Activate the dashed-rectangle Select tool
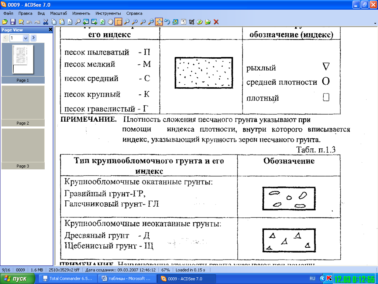The image size is (378, 284). tap(118, 22)
